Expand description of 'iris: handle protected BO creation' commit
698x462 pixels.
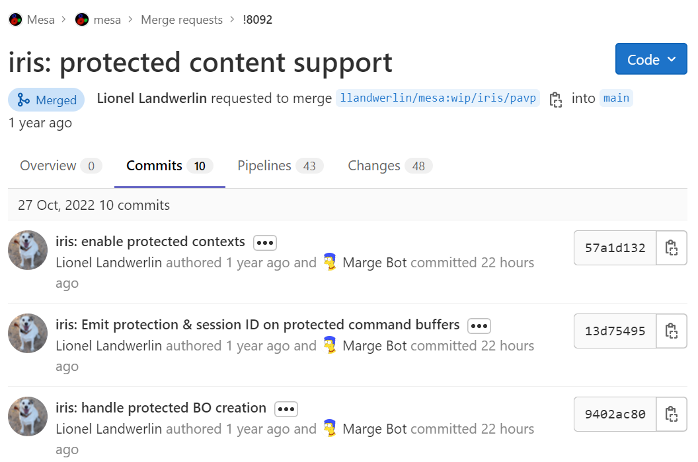click(x=286, y=409)
